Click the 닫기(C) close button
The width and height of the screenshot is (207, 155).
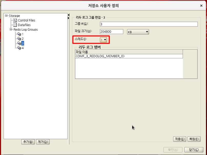(194, 150)
